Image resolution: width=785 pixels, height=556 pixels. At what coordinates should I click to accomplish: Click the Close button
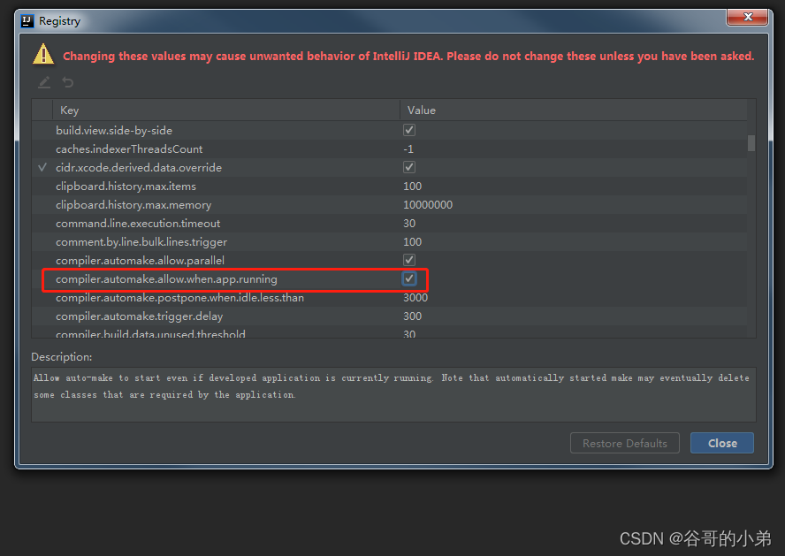point(722,444)
